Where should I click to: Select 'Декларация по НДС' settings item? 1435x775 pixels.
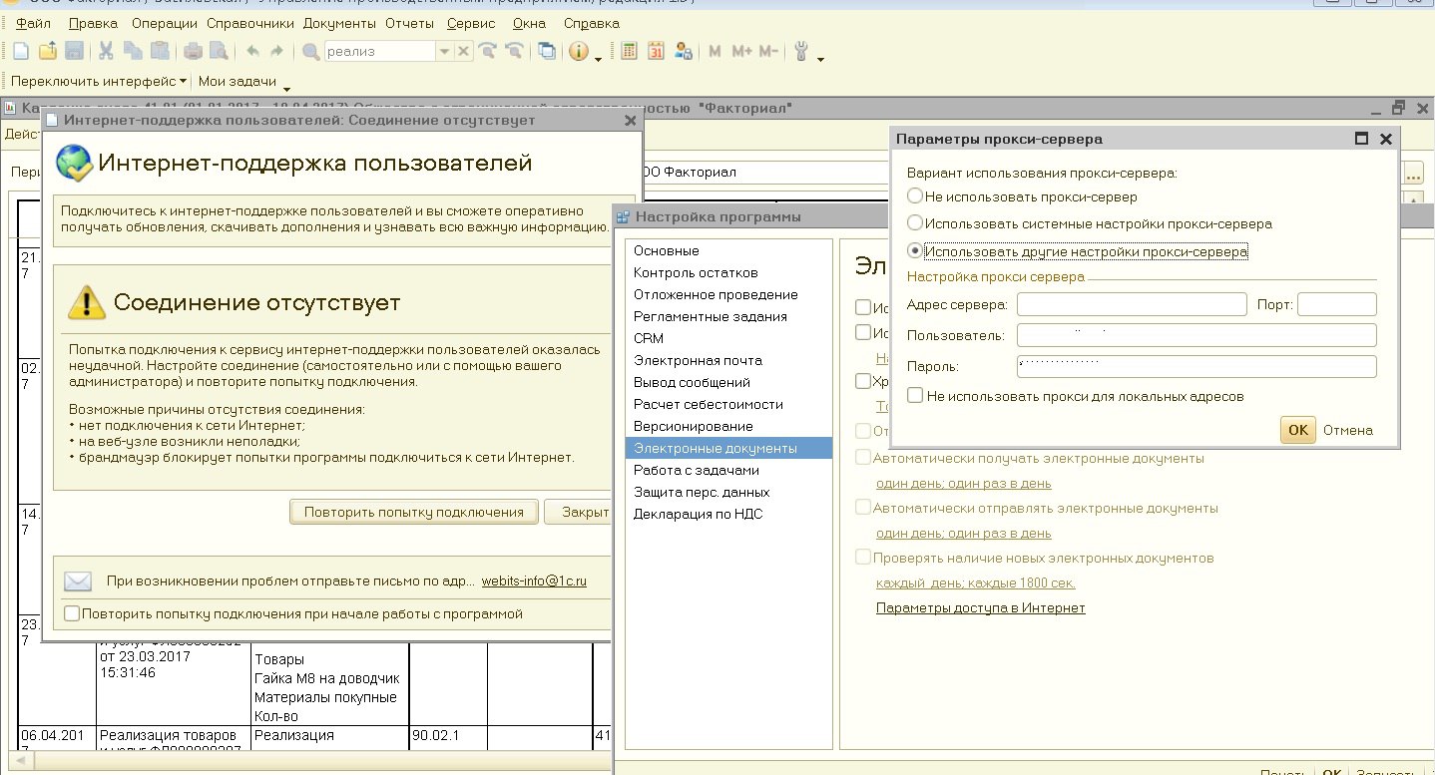click(x=728, y=514)
